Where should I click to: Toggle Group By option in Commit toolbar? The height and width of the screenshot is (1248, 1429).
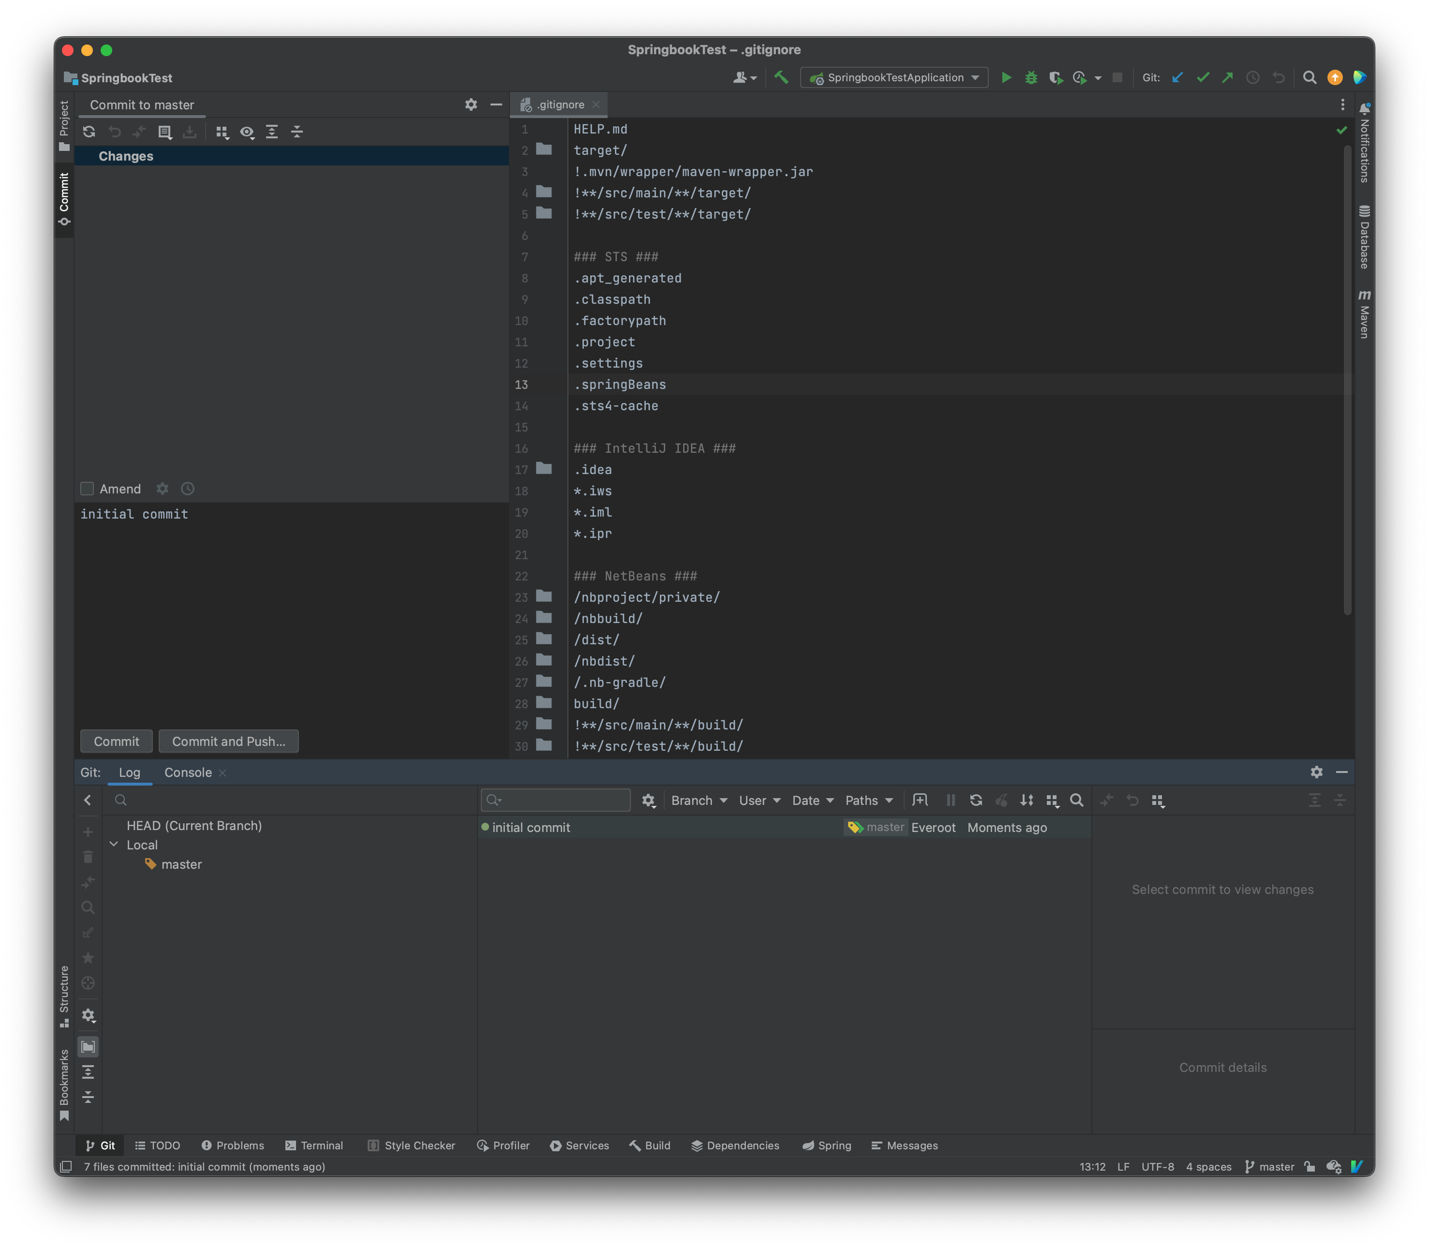pyautogui.click(x=222, y=132)
